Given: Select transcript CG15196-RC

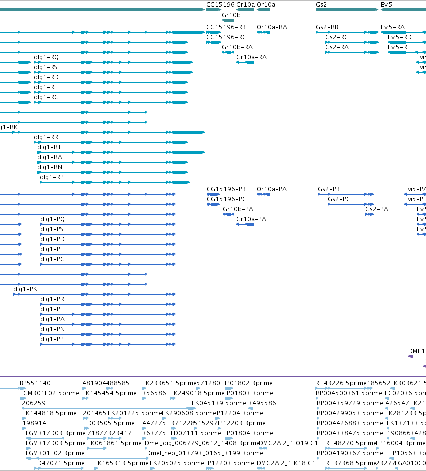Looking at the screenshot, I should [x=226, y=37].
